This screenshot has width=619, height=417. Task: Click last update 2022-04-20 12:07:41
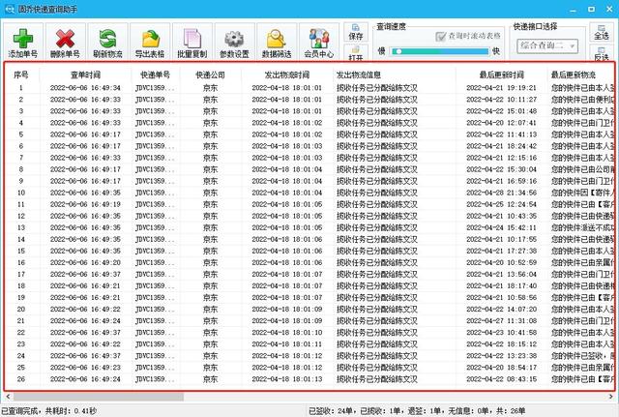pyautogui.click(x=501, y=123)
